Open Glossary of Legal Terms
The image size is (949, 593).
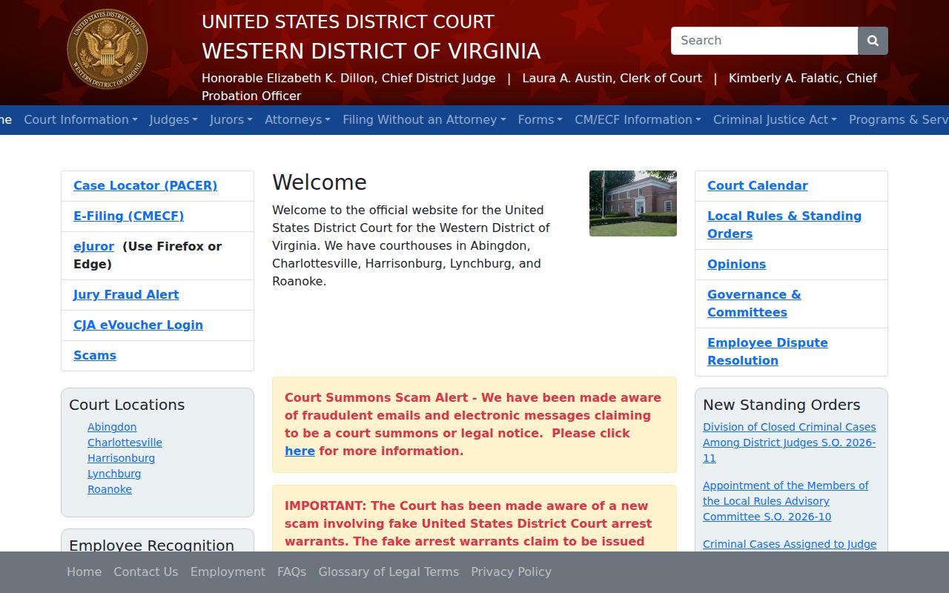point(388,572)
